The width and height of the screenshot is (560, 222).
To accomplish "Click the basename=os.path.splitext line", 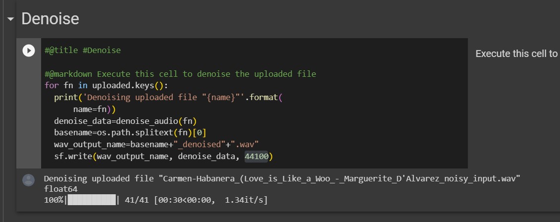I will (130, 133).
